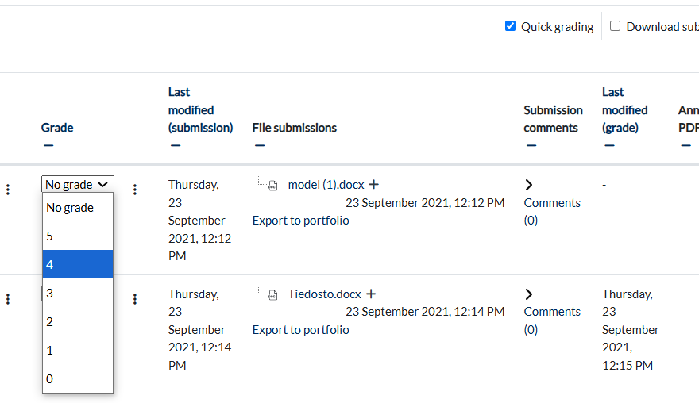Choose grade 4 in the dropdown list
Screen dimensions: 699x403
click(78, 264)
